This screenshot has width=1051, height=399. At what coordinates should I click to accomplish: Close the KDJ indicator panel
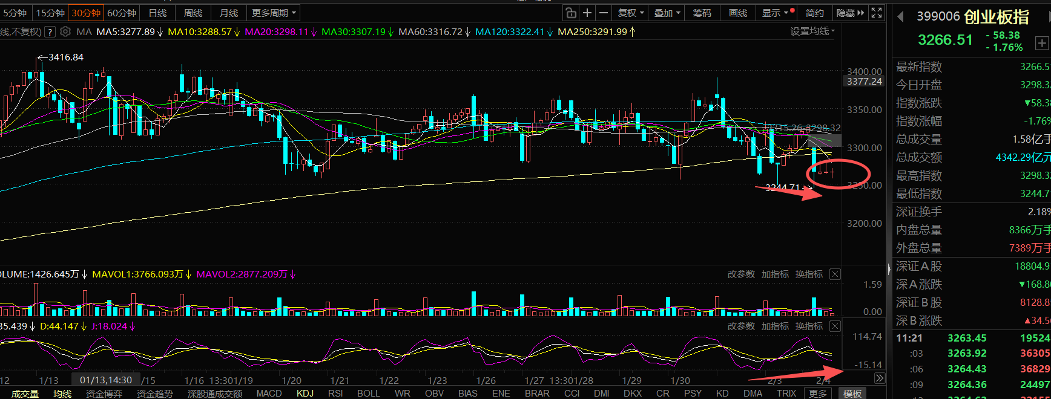[x=835, y=326]
